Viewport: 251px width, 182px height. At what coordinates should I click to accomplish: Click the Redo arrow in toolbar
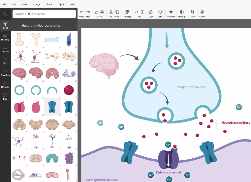point(88,13)
